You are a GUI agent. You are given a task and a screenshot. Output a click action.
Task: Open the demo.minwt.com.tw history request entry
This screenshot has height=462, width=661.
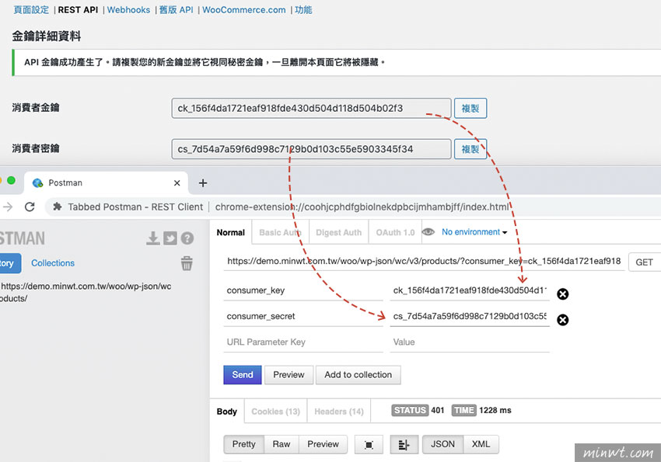pyautogui.click(x=86, y=292)
